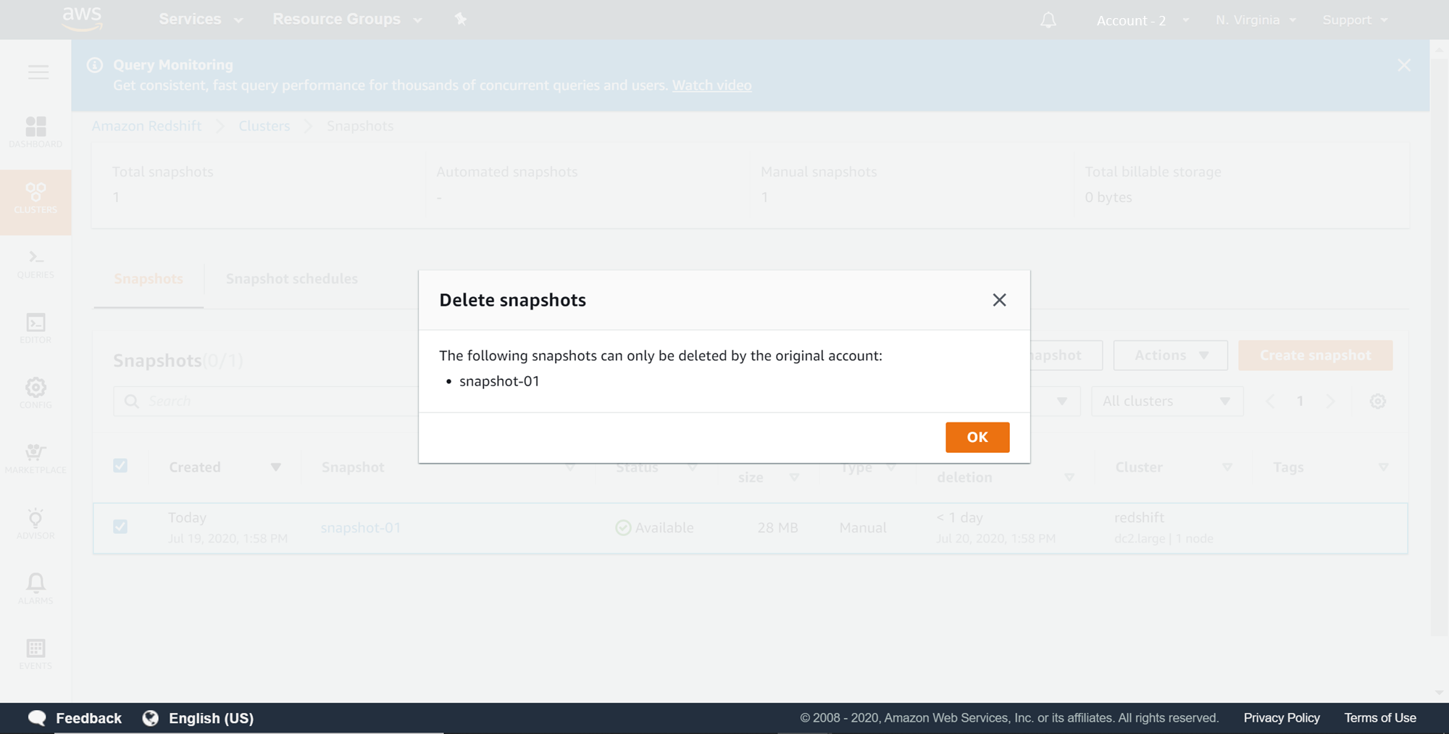Click the Create snapshot button

[1316, 356]
